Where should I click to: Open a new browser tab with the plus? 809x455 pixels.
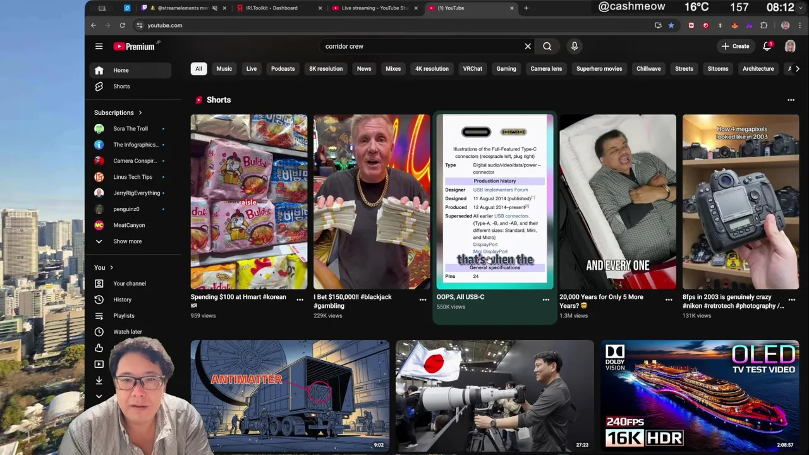(x=526, y=8)
